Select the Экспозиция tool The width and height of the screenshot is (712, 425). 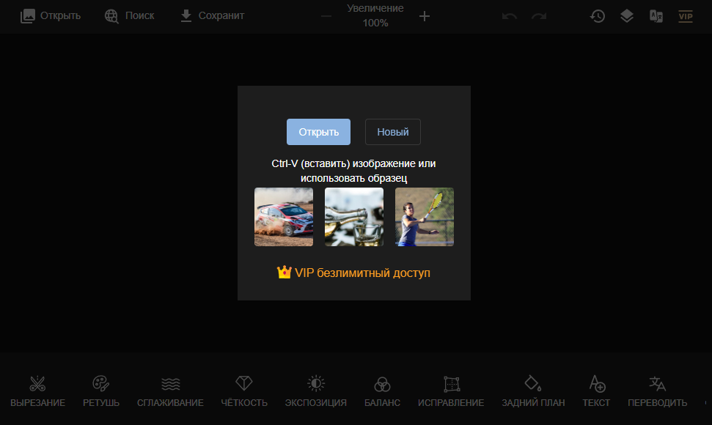coord(315,389)
